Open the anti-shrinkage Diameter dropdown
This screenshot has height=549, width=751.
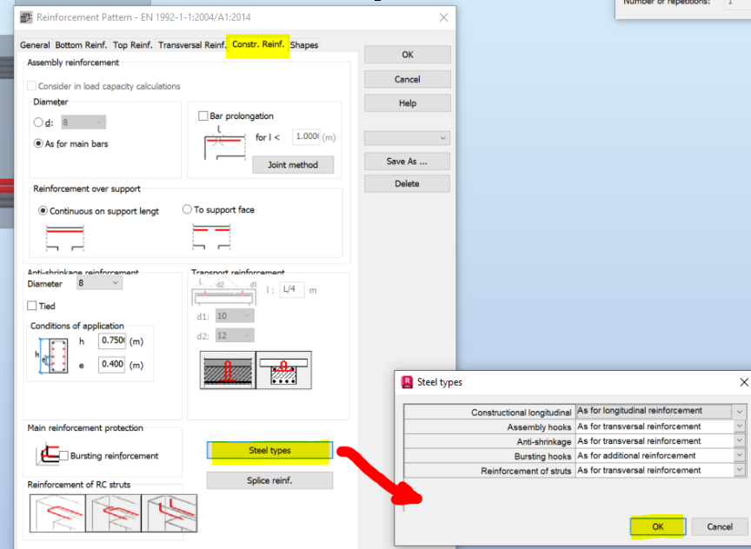click(116, 283)
